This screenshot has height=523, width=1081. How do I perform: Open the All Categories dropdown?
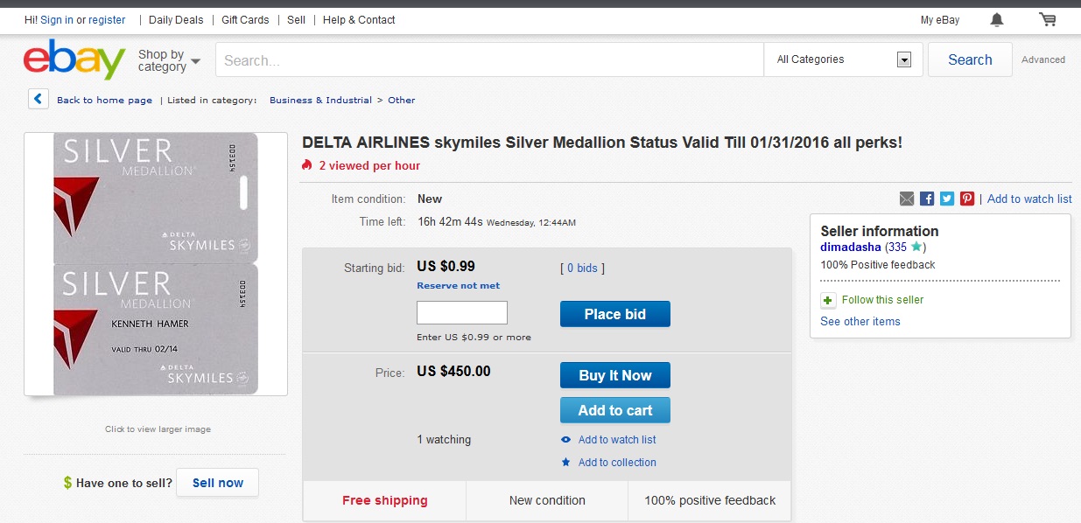(905, 59)
